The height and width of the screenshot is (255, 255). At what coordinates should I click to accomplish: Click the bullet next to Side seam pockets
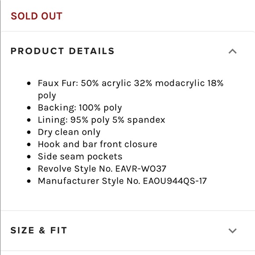click(29, 157)
